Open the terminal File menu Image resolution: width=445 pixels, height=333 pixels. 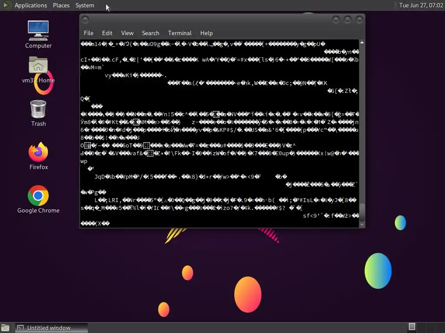click(x=89, y=33)
